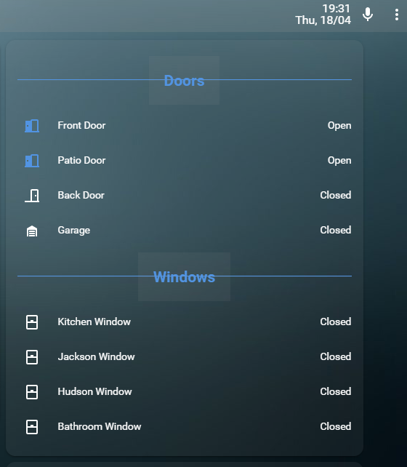Click the Garage Closed status text
Image resolution: width=407 pixels, height=467 pixels.
click(336, 230)
